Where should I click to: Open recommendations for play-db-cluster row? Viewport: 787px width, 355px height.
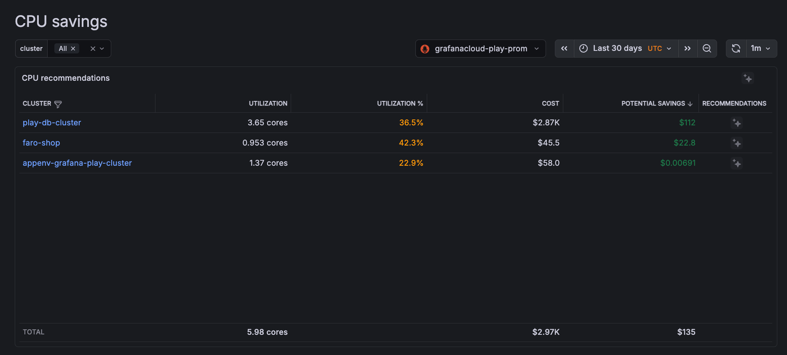[736, 123]
